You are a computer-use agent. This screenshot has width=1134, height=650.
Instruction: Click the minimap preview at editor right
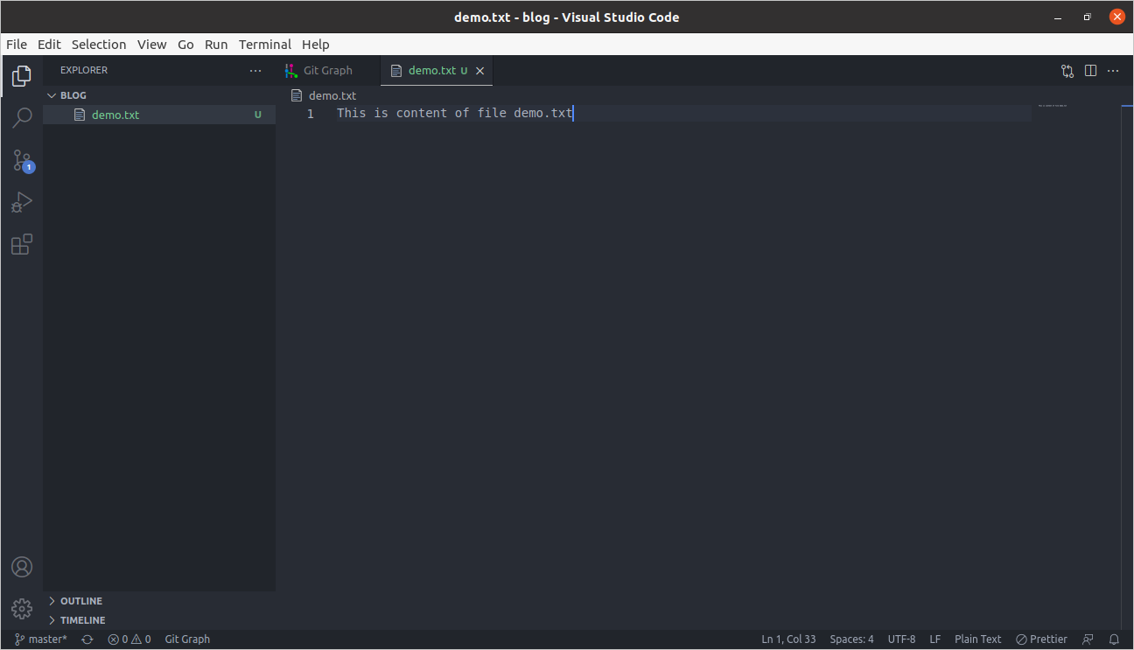tap(1053, 106)
